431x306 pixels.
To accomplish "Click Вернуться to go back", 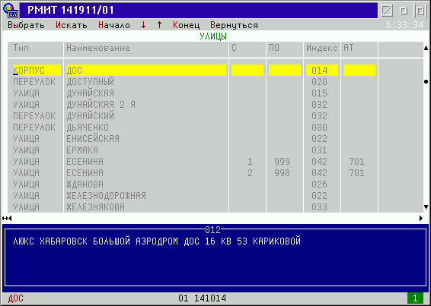I will coord(235,25).
